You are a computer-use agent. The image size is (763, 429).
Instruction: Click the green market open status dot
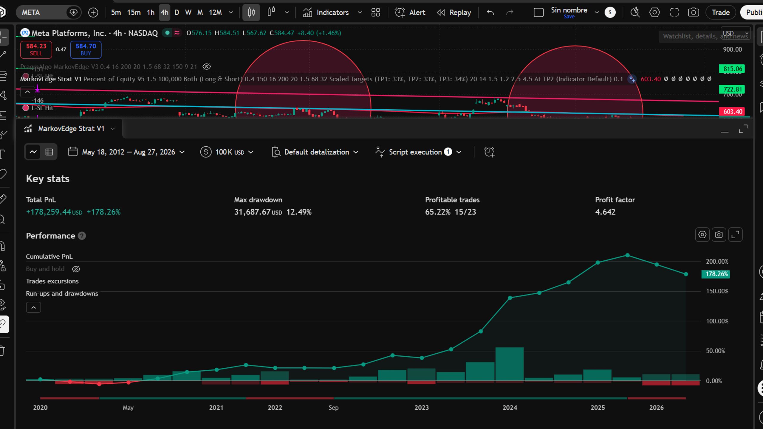(x=167, y=33)
